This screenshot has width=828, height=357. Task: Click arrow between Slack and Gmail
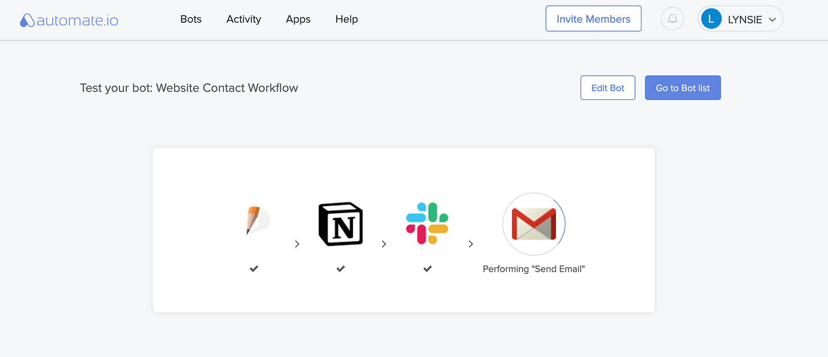471,244
